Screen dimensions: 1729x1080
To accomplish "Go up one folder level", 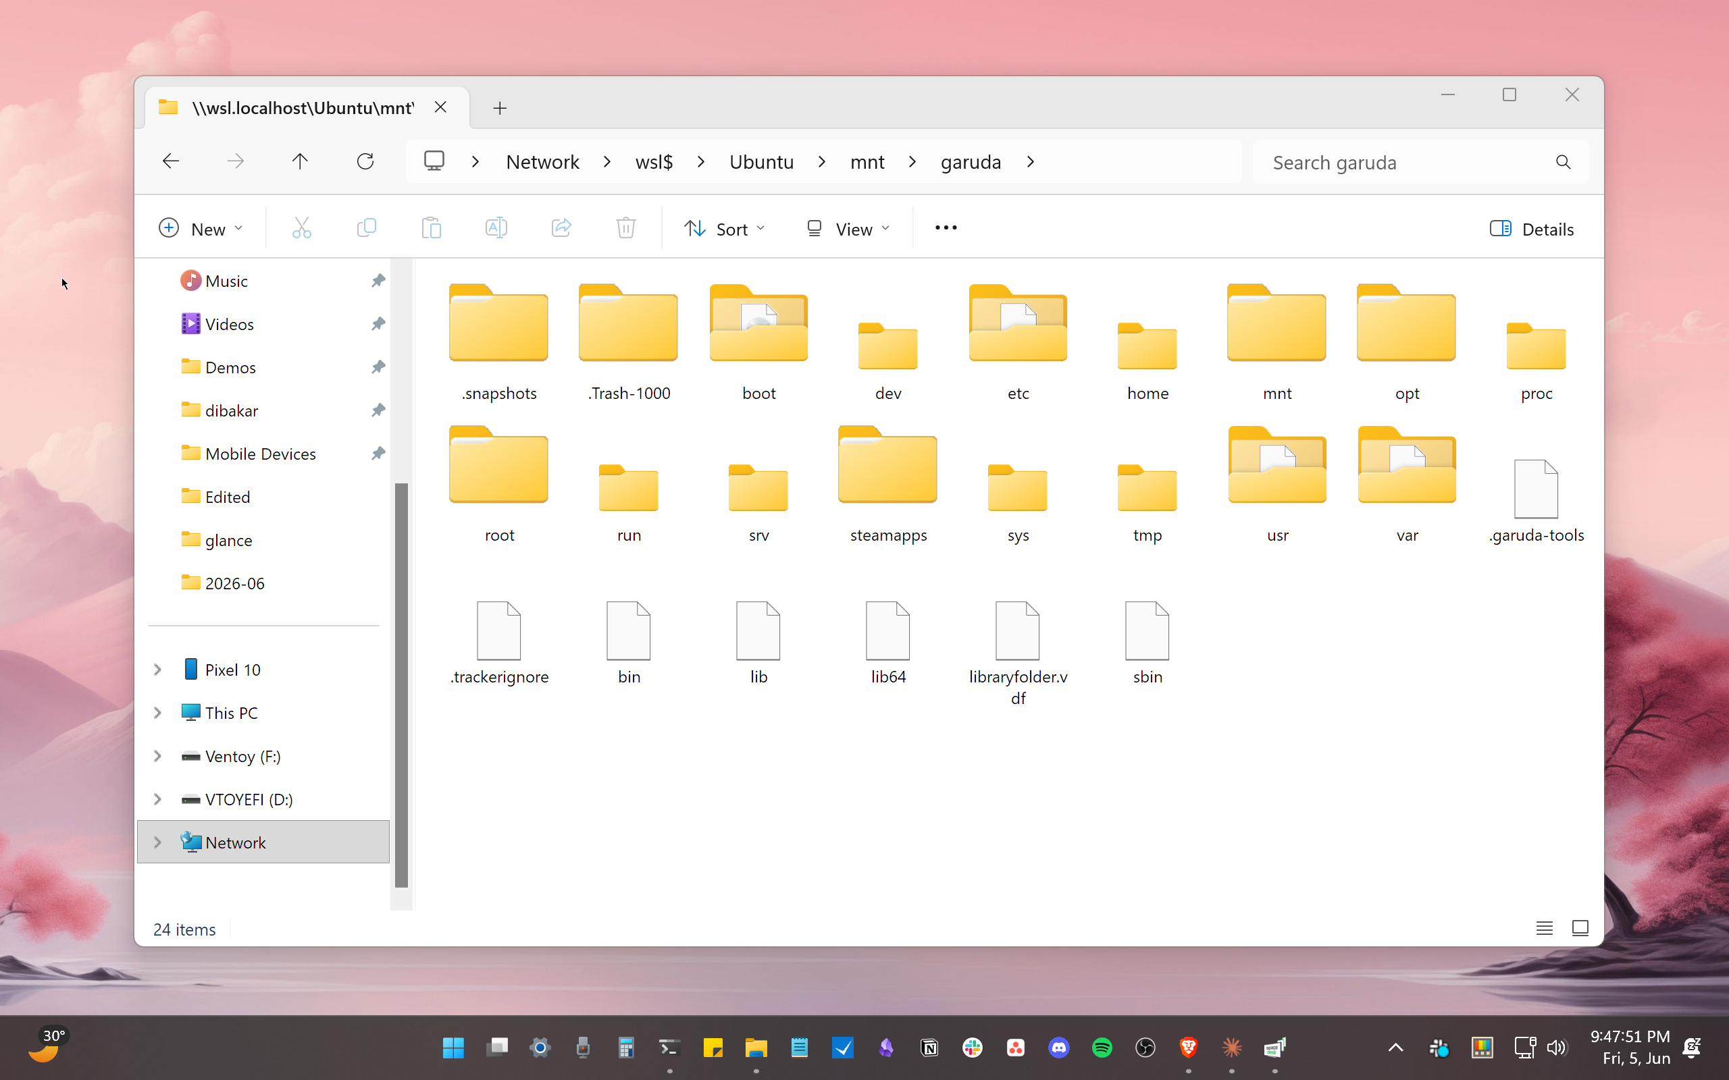I will point(300,161).
